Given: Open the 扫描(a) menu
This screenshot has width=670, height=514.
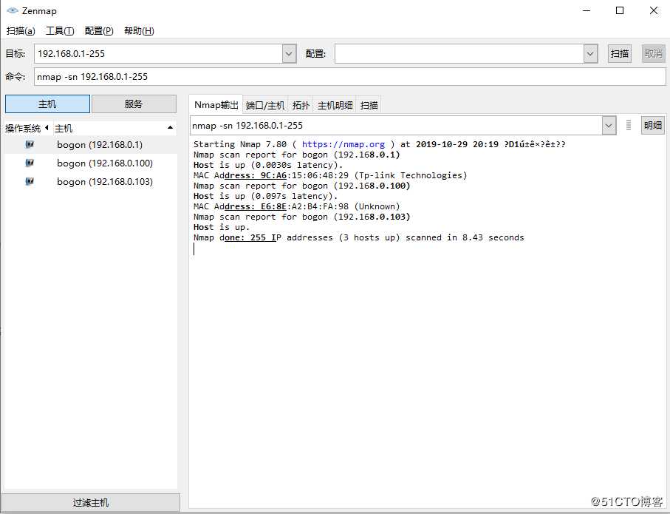Looking at the screenshot, I should point(21,31).
